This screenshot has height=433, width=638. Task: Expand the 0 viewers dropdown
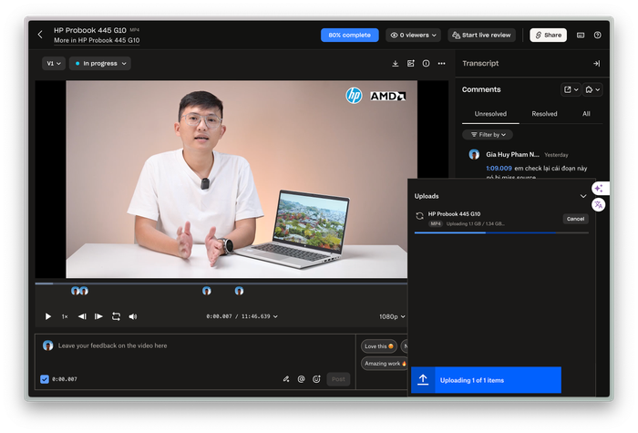[x=414, y=35]
